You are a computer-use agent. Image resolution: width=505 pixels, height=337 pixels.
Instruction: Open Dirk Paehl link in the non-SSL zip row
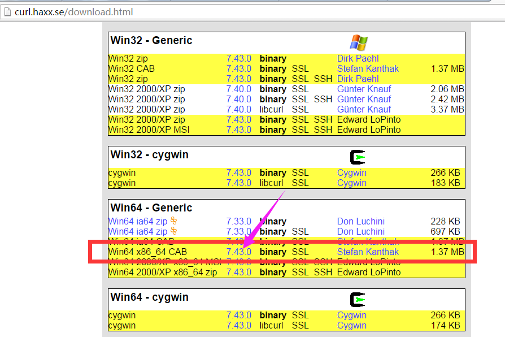point(358,59)
